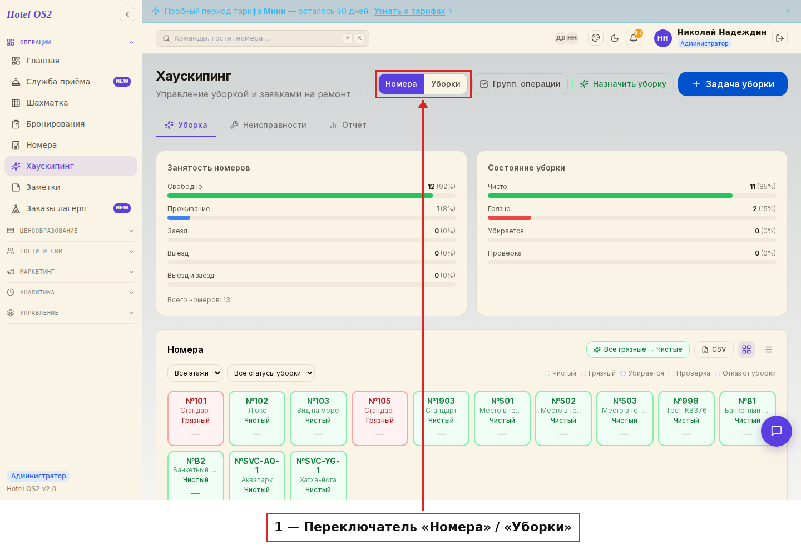The height and width of the screenshot is (555, 801).
Task: Click the Свободно occupancy progress bar
Action: point(311,196)
